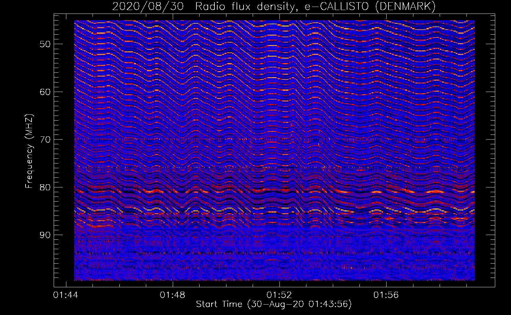Click the 70 MHz frequency tick label
This screenshot has height=315, width=511.
click(45, 140)
